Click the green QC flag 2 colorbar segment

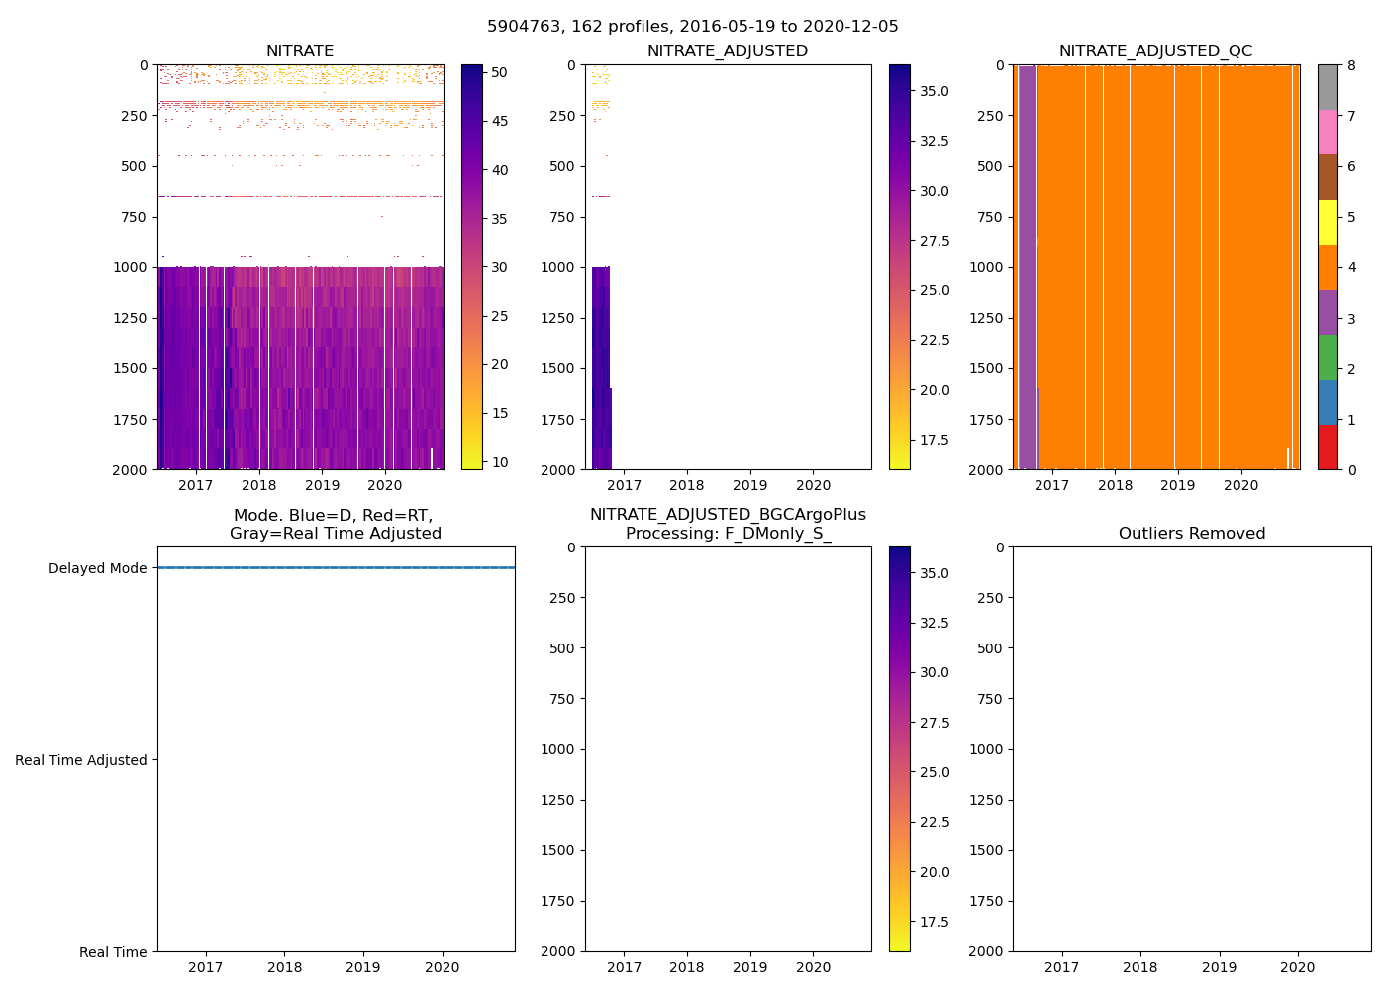click(1328, 357)
